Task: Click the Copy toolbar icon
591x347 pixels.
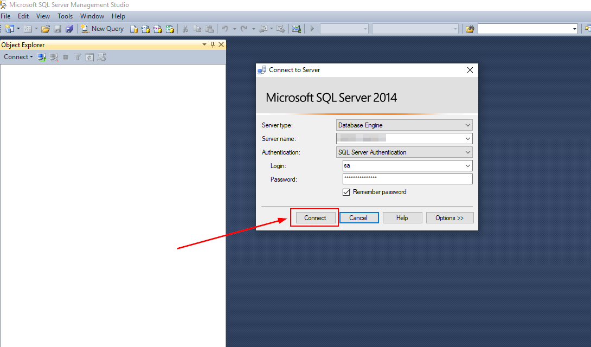Action: pyautogui.click(x=197, y=29)
